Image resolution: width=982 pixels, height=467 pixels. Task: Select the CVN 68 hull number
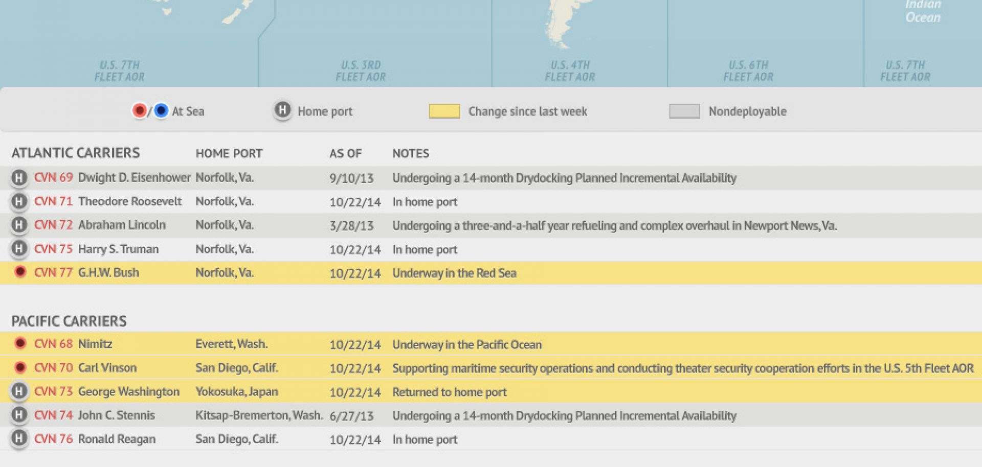pos(53,344)
